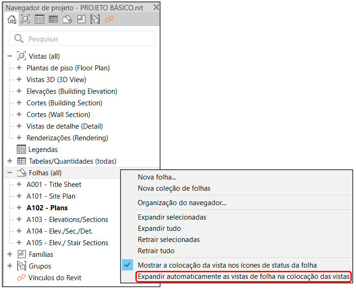Image resolution: width=356 pixels, height=290 pixels.
Task: Expand sheet A101 - Site Plan
Action: (x=19, y=196)
